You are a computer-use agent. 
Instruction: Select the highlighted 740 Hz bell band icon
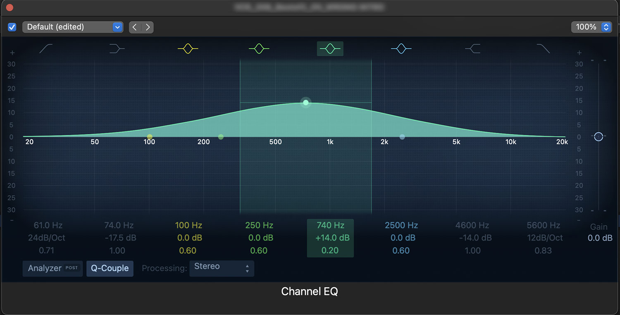330,48
